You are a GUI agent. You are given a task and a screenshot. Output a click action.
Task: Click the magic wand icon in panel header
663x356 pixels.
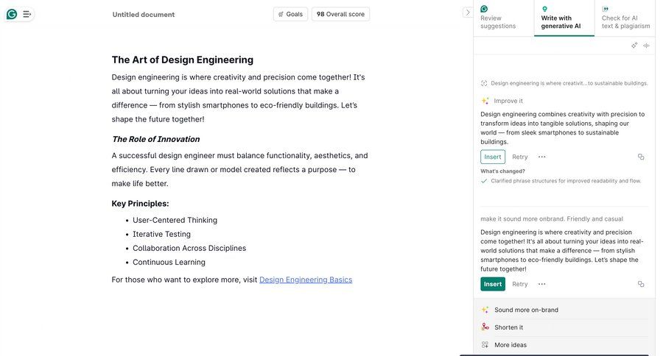[x=634, y=45]
